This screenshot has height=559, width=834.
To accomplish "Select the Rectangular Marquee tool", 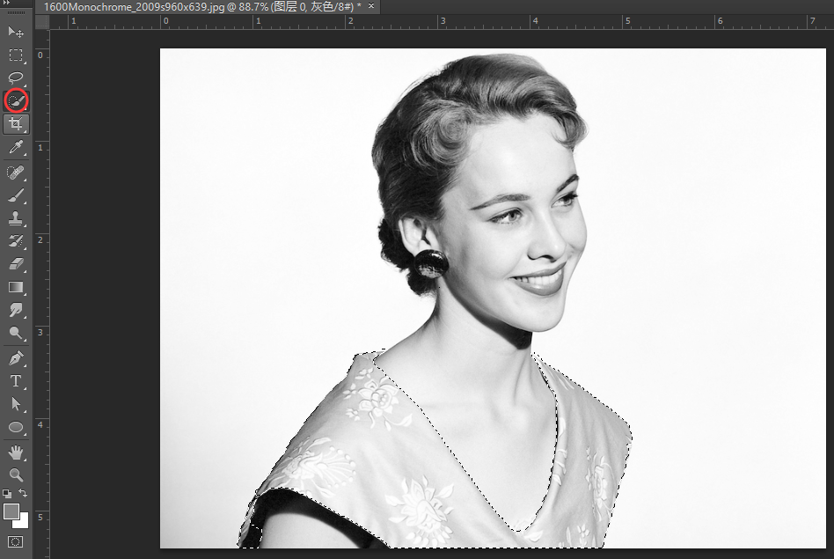I will [16, 55].
